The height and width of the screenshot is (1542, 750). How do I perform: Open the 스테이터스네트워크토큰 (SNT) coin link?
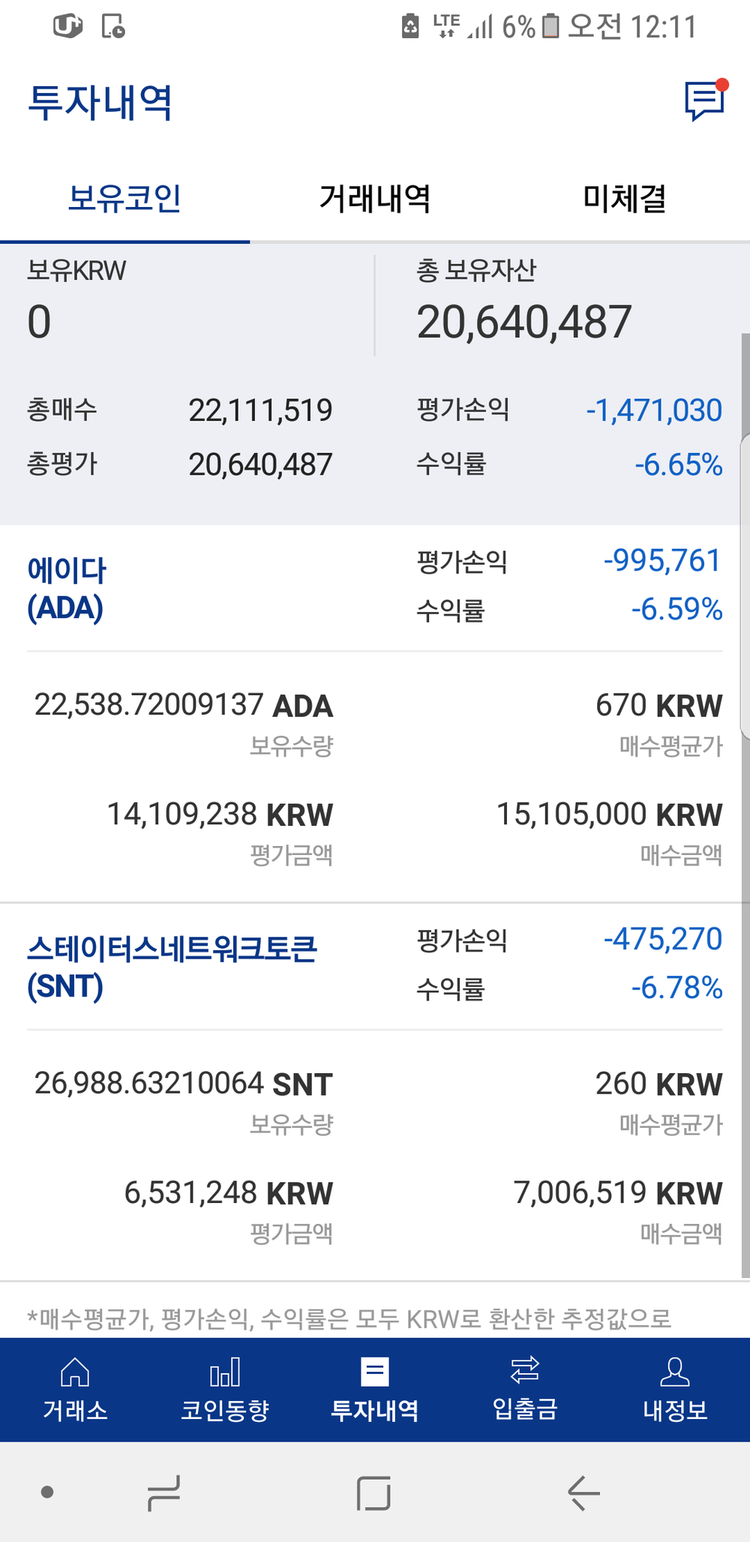pos(172,967)
